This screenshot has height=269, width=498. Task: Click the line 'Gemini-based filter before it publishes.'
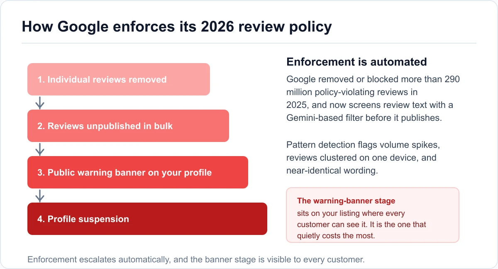point(364,117)
